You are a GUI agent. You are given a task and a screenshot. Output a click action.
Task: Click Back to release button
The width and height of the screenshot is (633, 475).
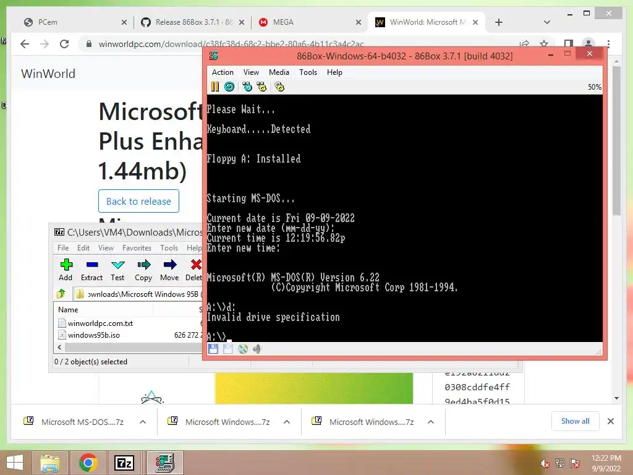[138, 201]
